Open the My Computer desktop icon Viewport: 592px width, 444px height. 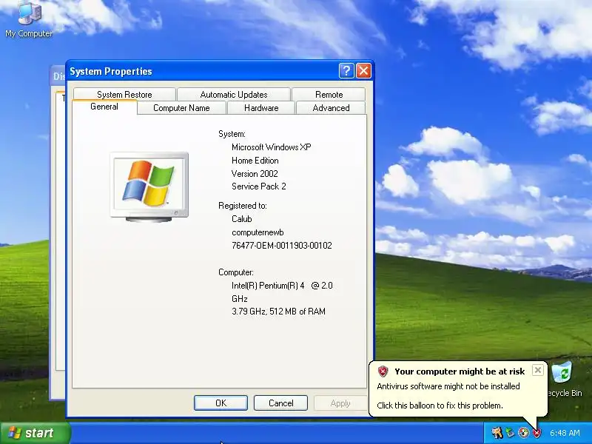pos(29,19)
